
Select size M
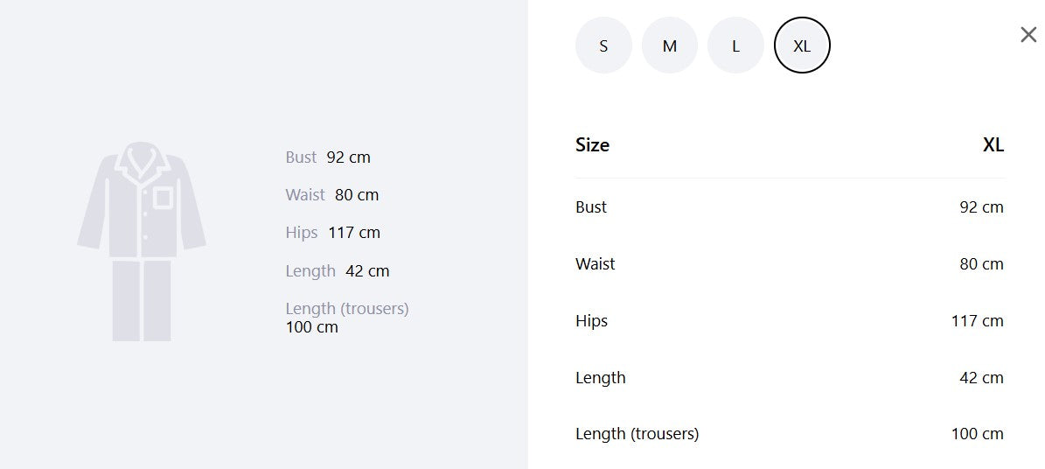669,45
